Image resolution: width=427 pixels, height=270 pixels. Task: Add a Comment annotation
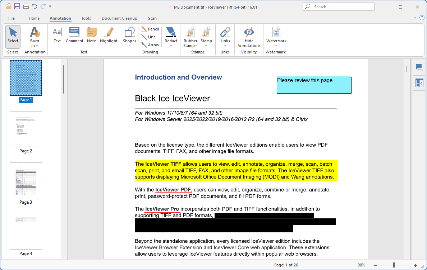74,35
